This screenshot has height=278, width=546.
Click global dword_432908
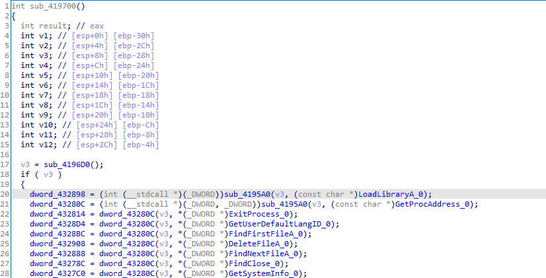58,244
